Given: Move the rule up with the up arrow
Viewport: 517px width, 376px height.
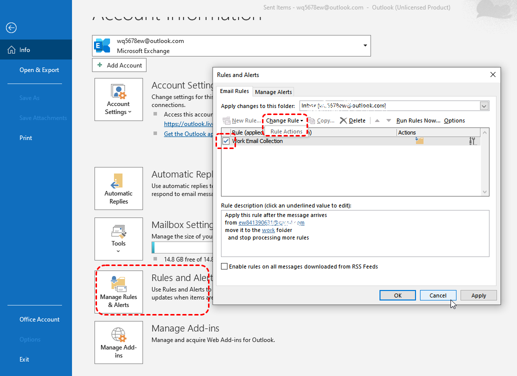Looking at the screenshot, I should 377,120.
